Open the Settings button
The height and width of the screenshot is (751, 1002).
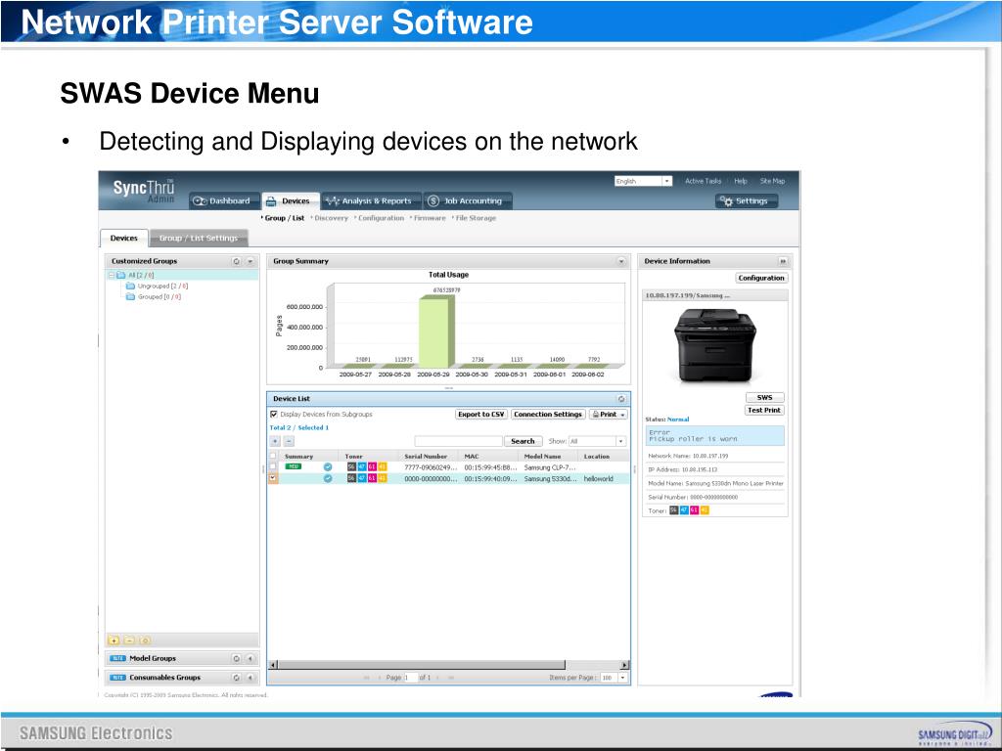tap(747, 200)
